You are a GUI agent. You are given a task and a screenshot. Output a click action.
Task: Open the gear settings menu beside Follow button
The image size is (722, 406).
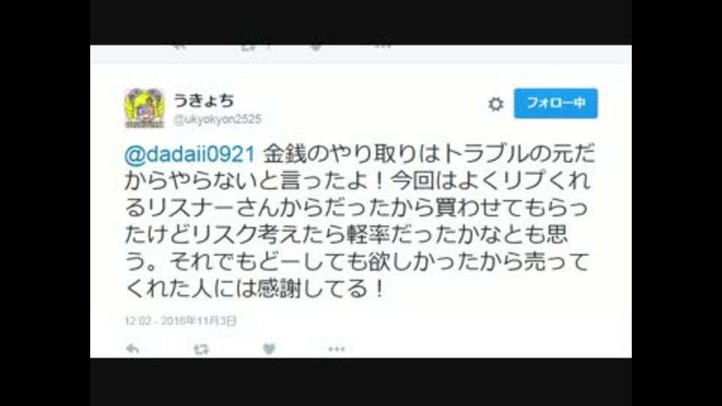496,104
